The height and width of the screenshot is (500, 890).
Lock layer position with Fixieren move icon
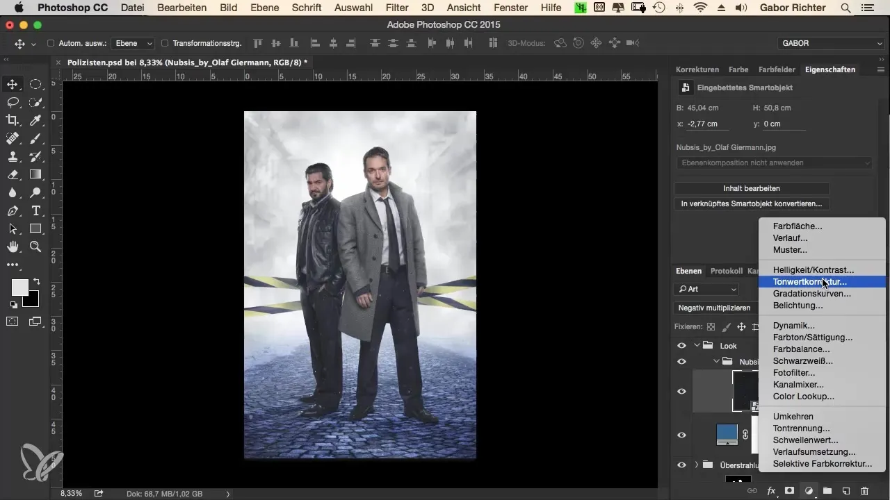click(x=741, y=326)
